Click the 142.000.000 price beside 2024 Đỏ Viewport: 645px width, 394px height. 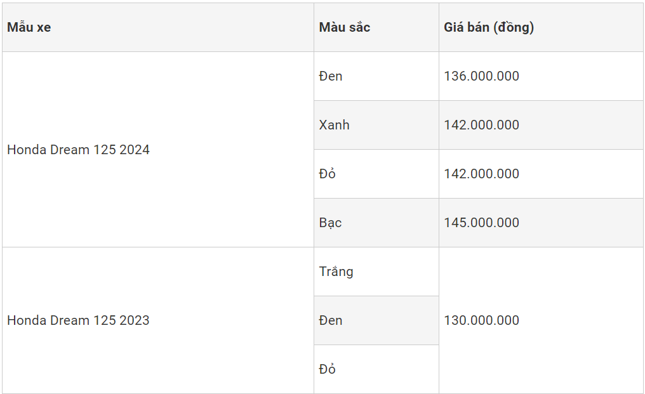point(482,174)
